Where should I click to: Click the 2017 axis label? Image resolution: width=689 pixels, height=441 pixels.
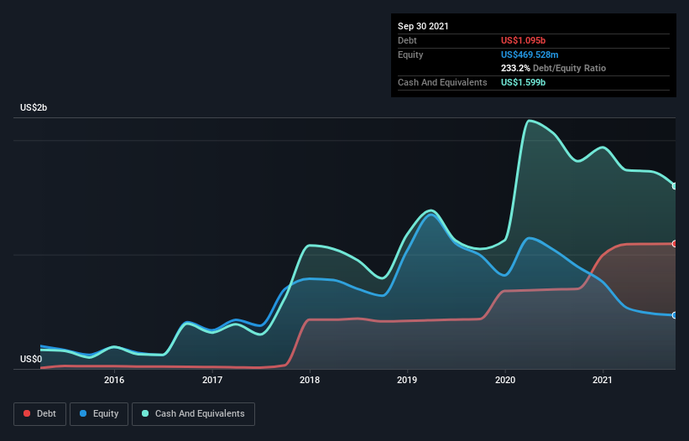click(212, 380)
